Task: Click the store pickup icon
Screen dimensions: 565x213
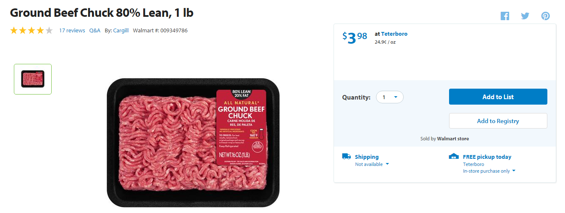Action: (454, 156)
